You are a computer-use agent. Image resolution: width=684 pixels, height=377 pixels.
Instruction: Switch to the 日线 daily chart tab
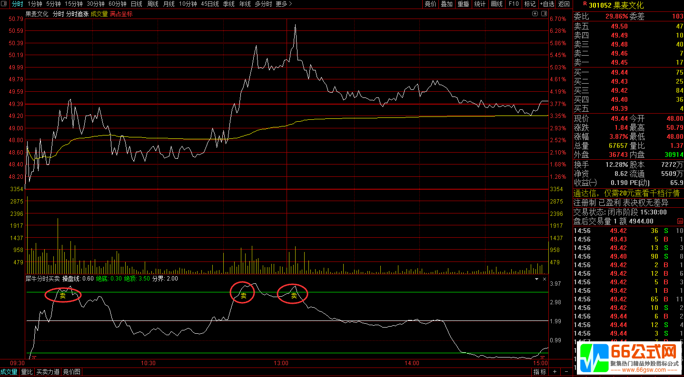coord(136,4)
